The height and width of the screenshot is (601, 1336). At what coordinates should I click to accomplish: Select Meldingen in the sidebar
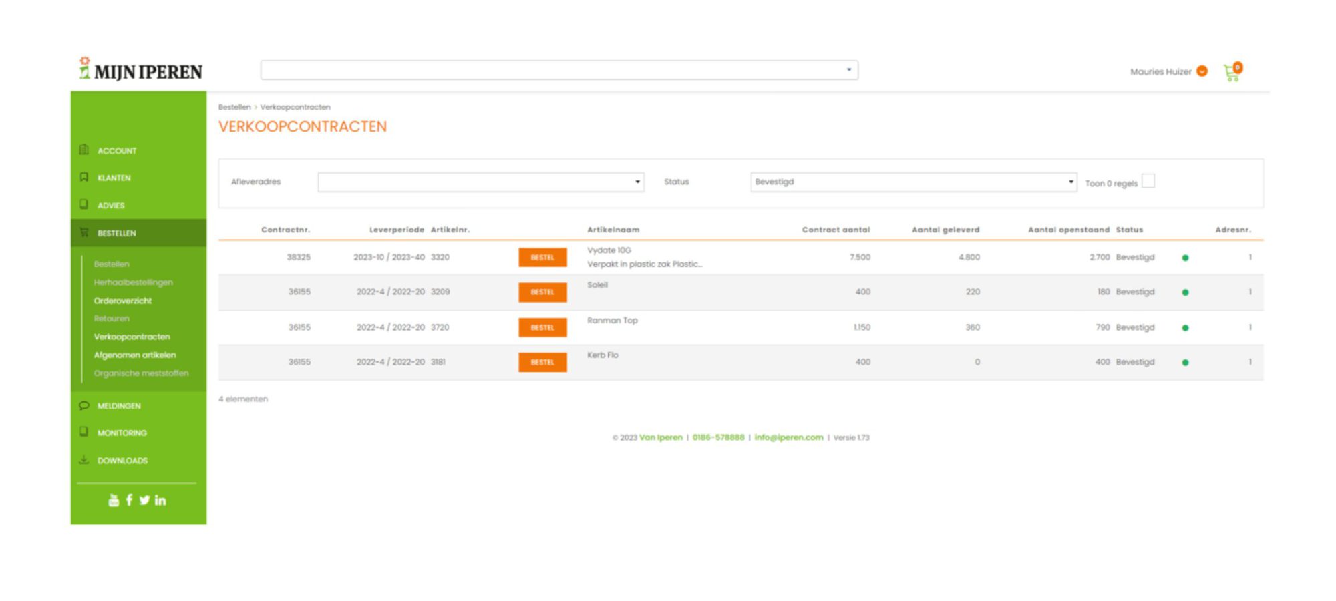click(x=119, y=406)
